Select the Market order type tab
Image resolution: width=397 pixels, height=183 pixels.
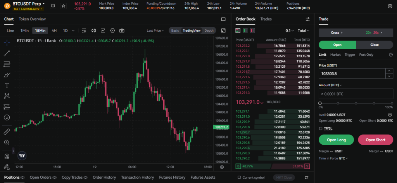pos(335,55)
